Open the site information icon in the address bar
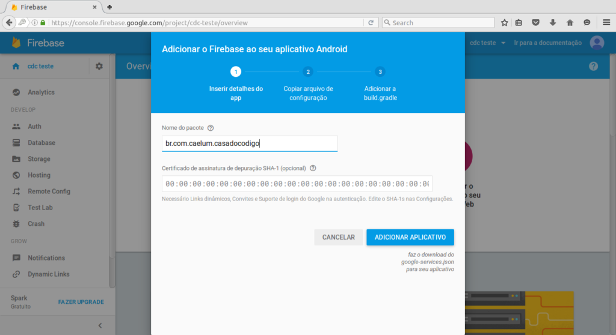 click(34, 23)
